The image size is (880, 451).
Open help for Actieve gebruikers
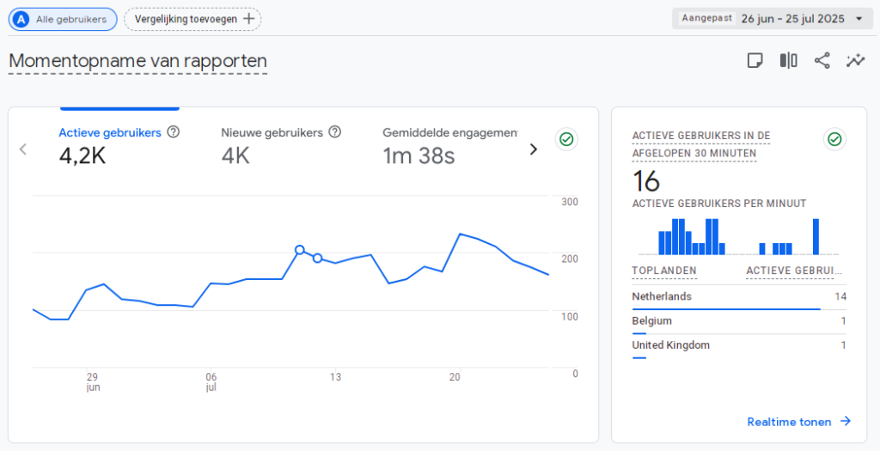pyautogui.click(x=174, y=131)
